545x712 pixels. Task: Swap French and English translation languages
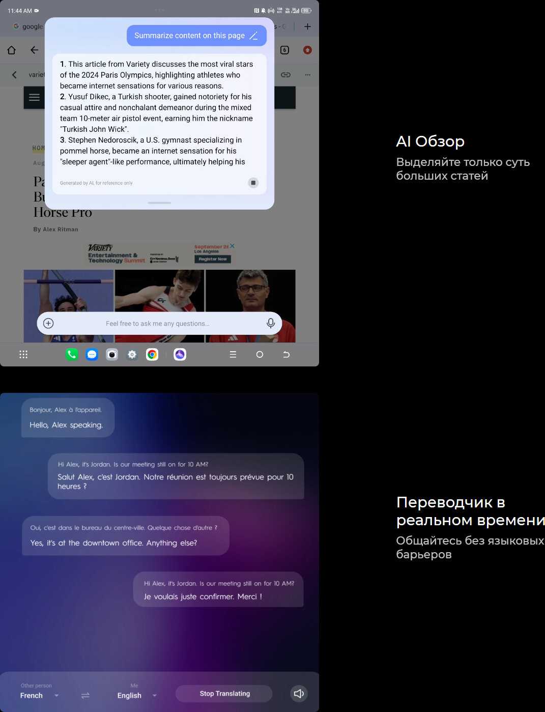85,695
